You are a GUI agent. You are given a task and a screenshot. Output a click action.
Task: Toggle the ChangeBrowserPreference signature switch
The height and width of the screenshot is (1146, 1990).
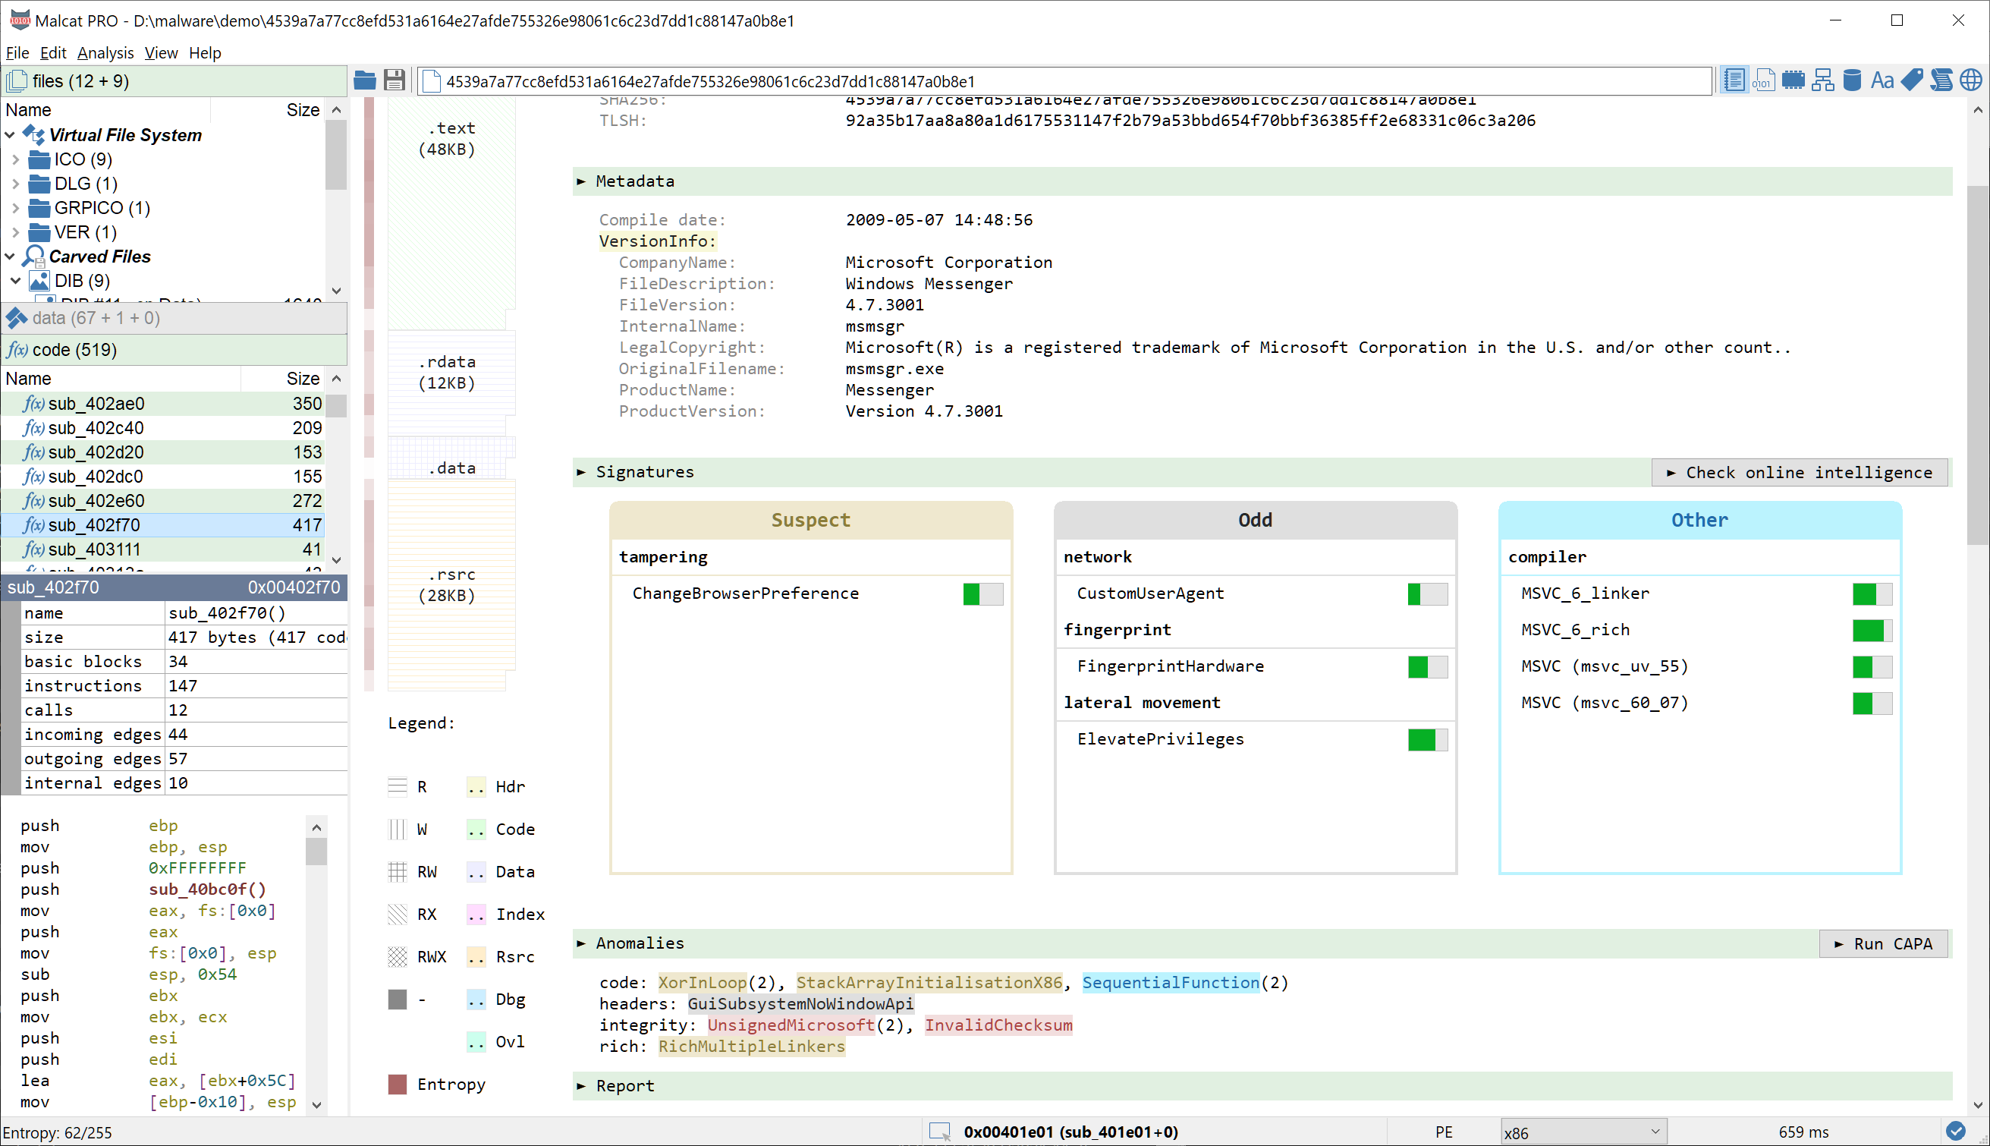[982, 594]
